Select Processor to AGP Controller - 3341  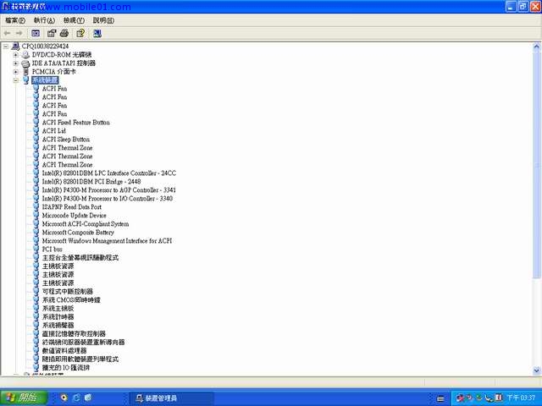point(109,189)
